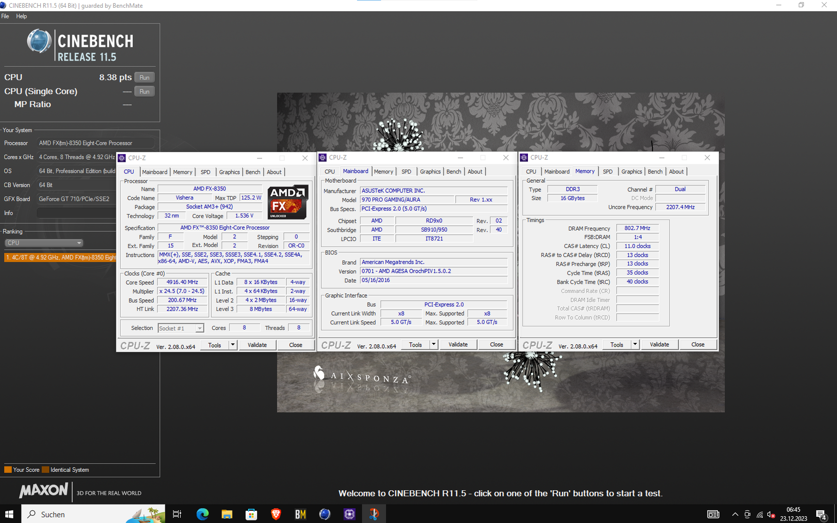
Task: Switch to Memory tab in first CPU-Z window
Action: (x=183, y=172)
